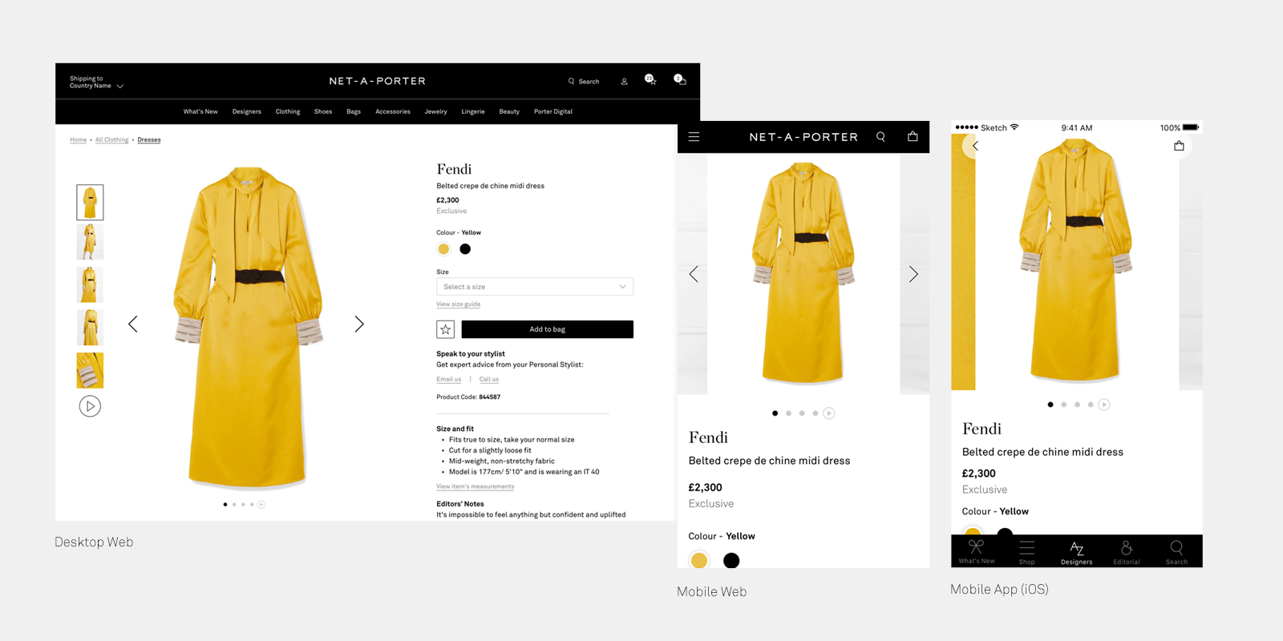Open Dresses in the breadcrumb
The width and height of the screenshot is (1283, 641).
click(x=149, y=140)
